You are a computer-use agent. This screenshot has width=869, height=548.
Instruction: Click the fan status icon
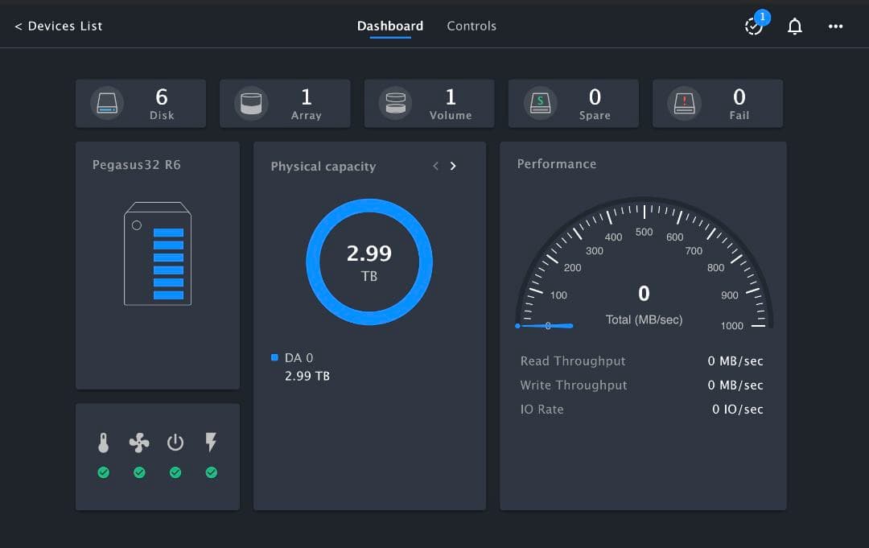coord(139,443)
